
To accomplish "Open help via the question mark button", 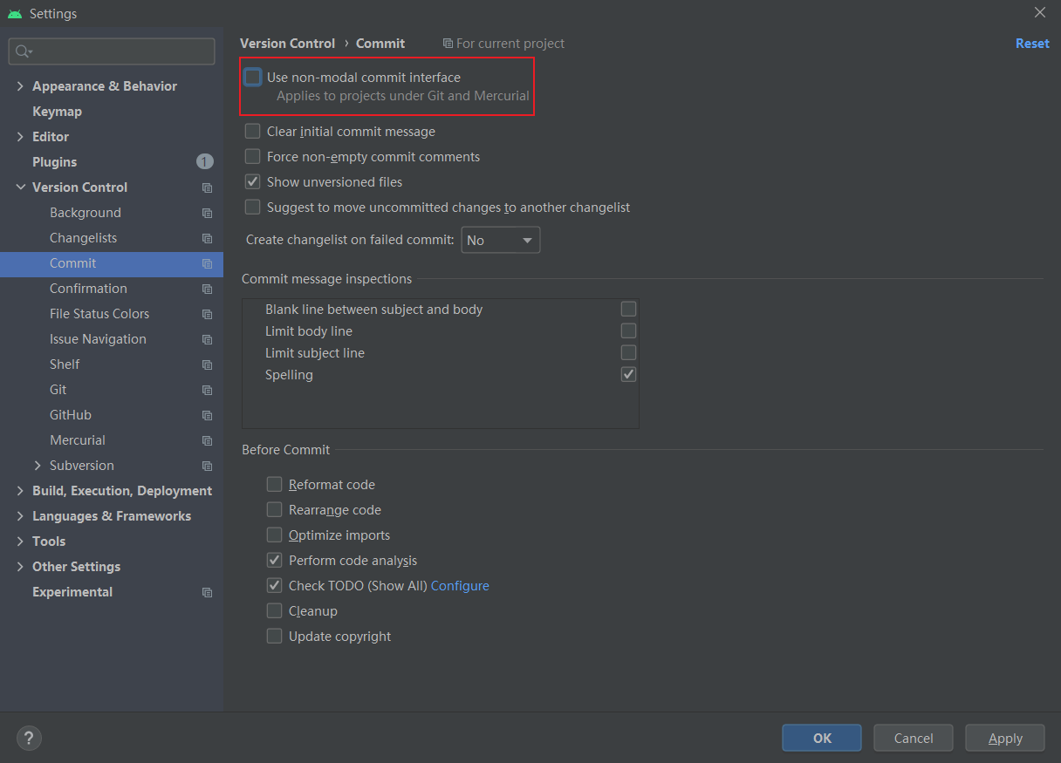I will [29, 739].
